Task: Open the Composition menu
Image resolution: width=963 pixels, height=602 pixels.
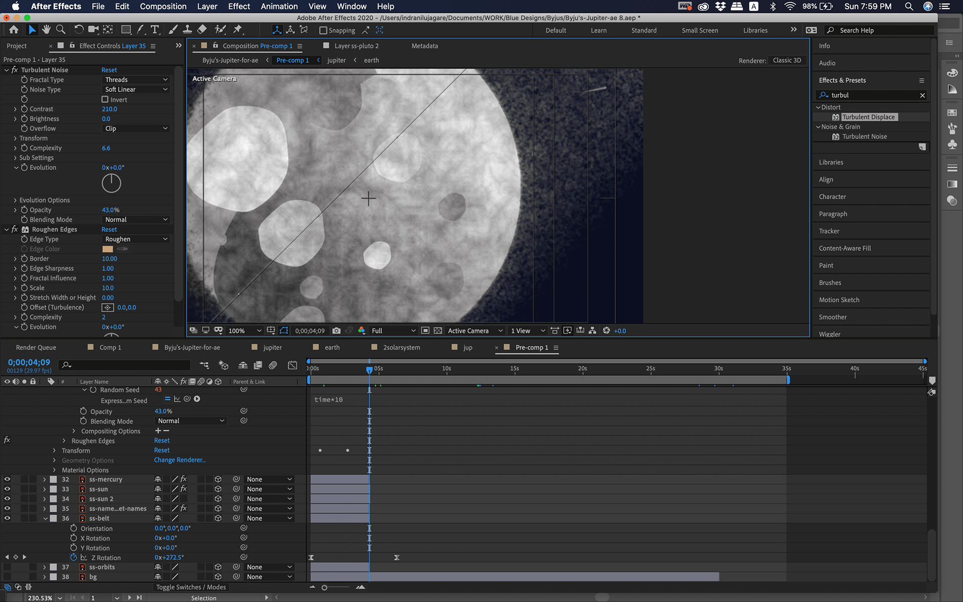Action: click(x=163, y=7)
